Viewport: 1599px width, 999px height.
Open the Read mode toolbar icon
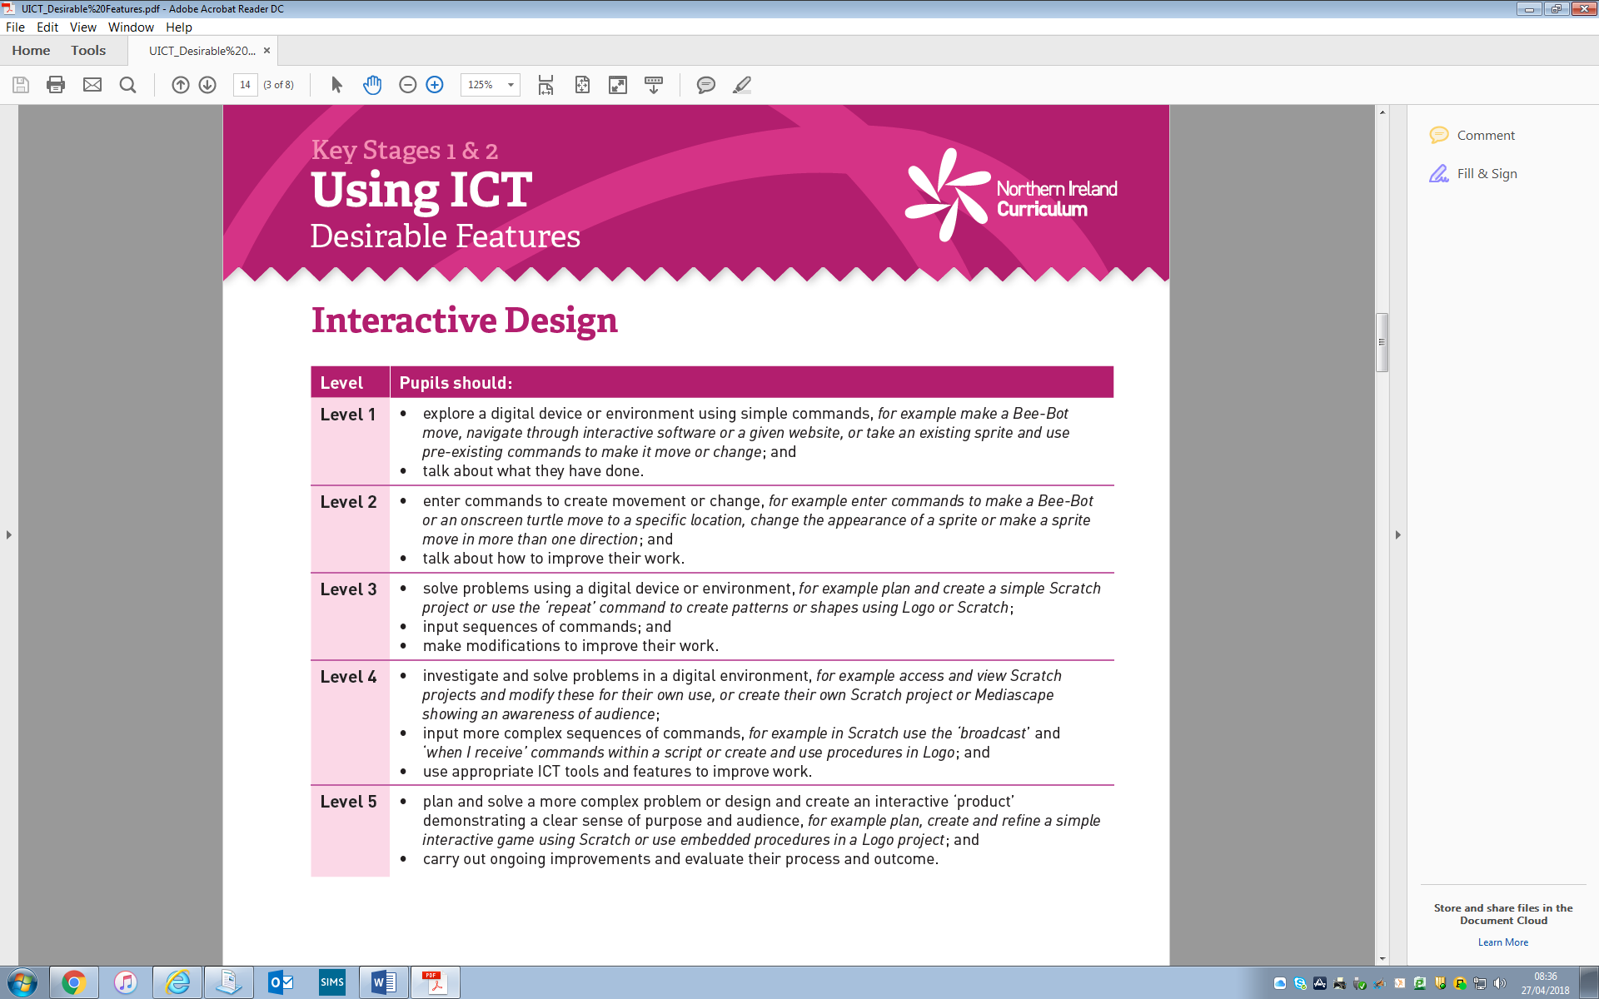click(x=654, y=85)
